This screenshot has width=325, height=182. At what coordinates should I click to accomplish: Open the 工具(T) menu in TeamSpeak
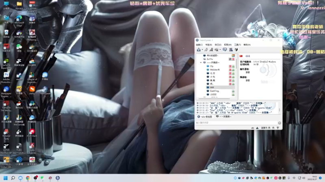click(x=238, y=45)
